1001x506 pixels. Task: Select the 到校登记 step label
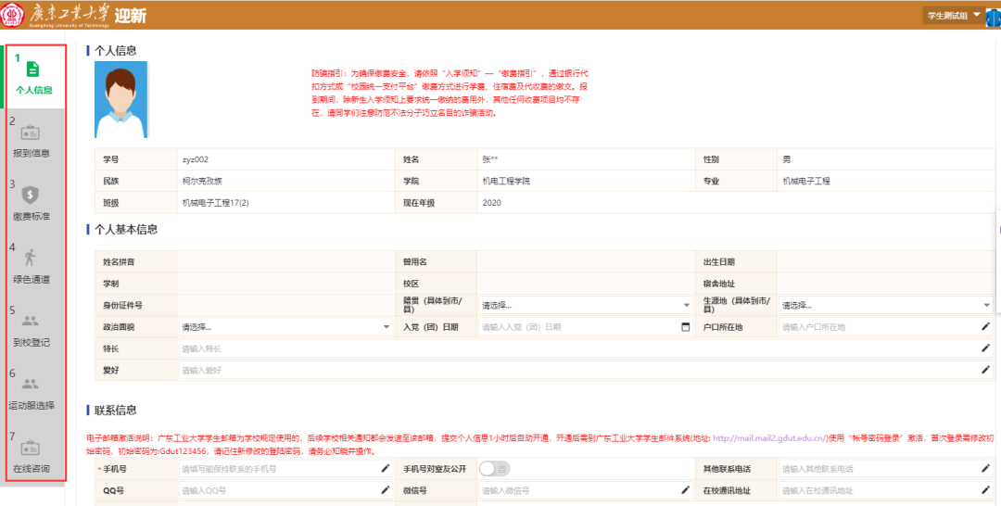coord(32,343)
